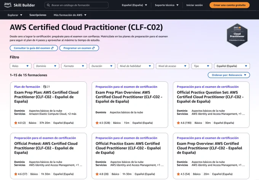Image resolution: width=259 pixels, height=180 pixels.
Task: Expand the Explorar menu
Action: [15, 15]
